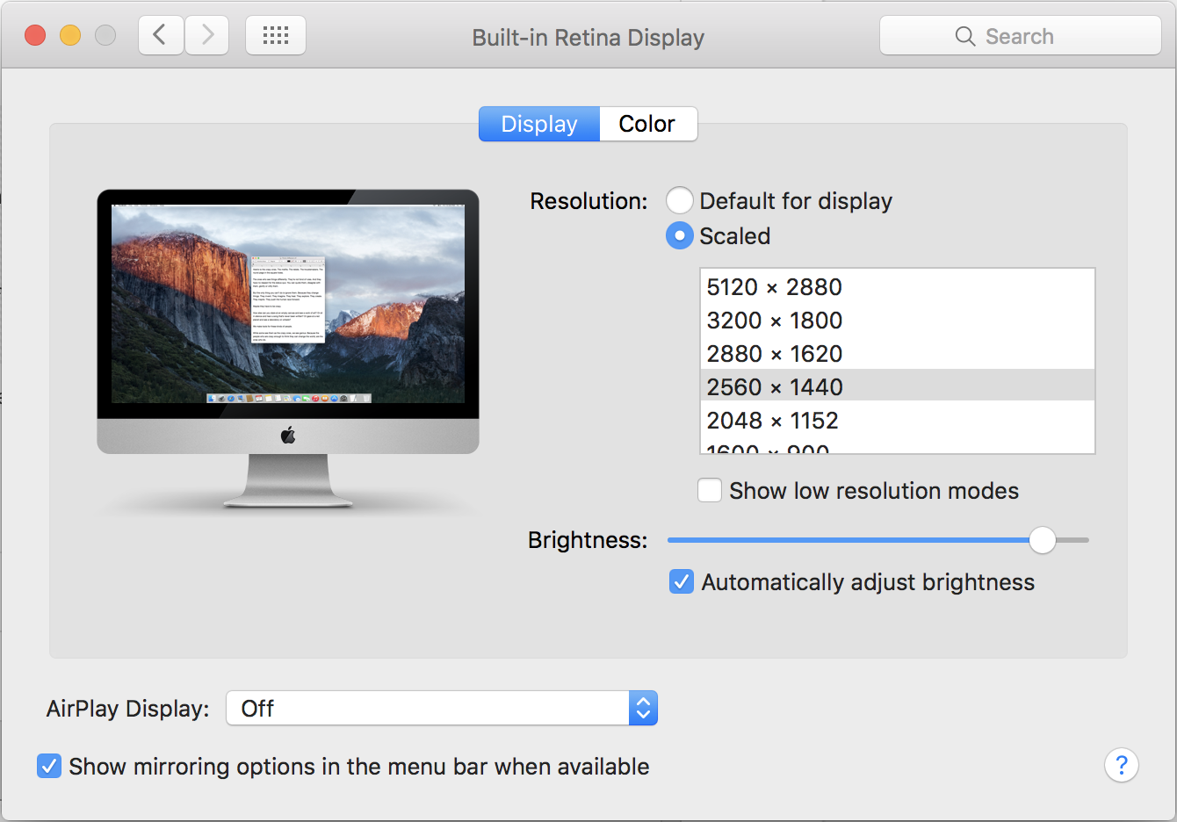The height and width of the screenshot is (822, 1177).
Task: Go back with the left chevron button
Action: click(161, 36)
